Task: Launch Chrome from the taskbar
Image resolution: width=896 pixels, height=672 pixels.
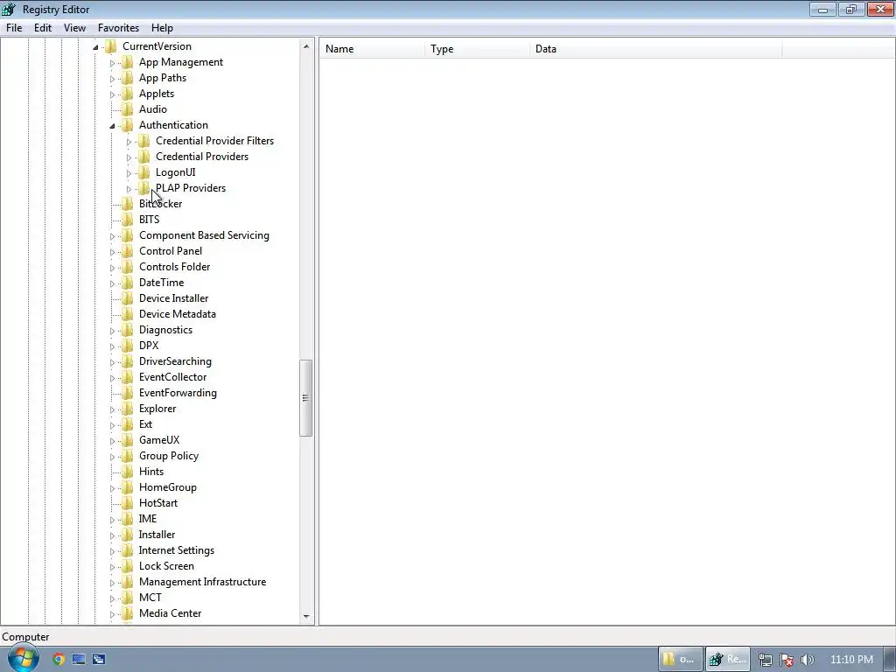Action: pyautogui.click(x=59, y=659)
